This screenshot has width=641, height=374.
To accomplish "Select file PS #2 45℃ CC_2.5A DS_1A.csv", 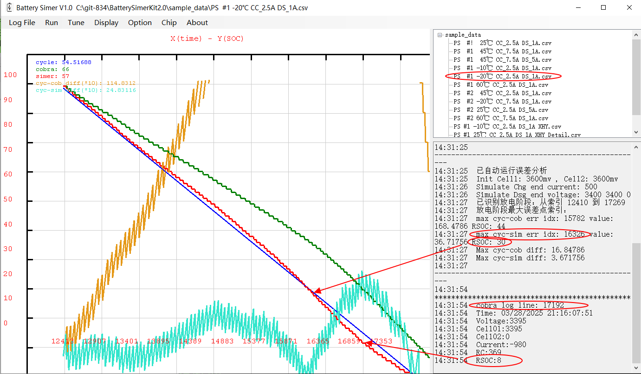I will 502,93.
